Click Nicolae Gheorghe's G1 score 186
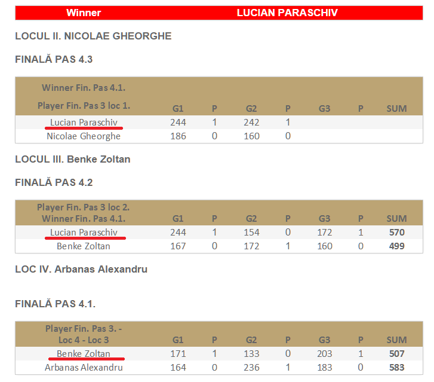The width and height of the screenshot is (434, 382). coord(178,136)
